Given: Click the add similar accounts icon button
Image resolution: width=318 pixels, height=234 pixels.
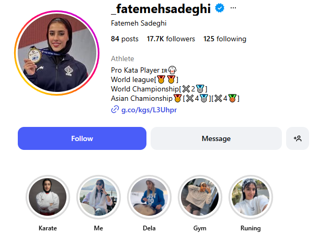Looking at the screenshot, I should [x=298, y=138].
